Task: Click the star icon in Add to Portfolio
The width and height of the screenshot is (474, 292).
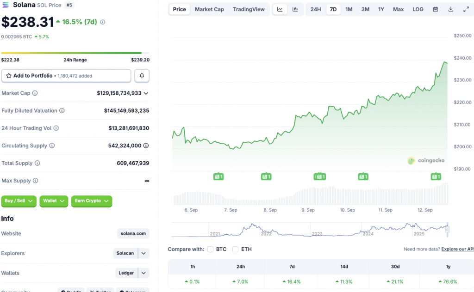Action: tap(9, 76)
